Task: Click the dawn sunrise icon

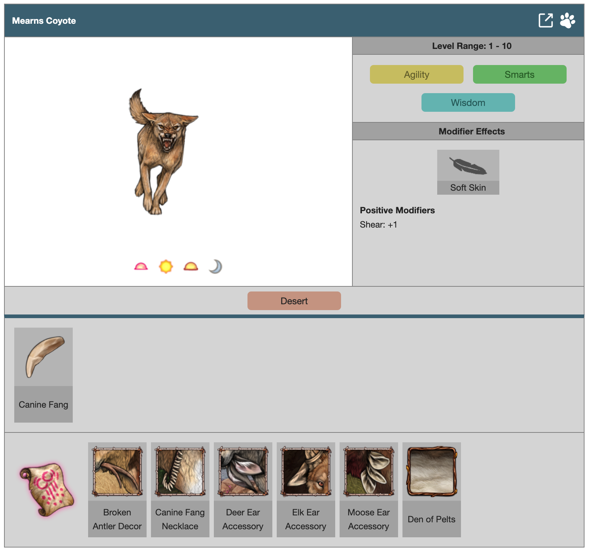Action: point(141,267)
